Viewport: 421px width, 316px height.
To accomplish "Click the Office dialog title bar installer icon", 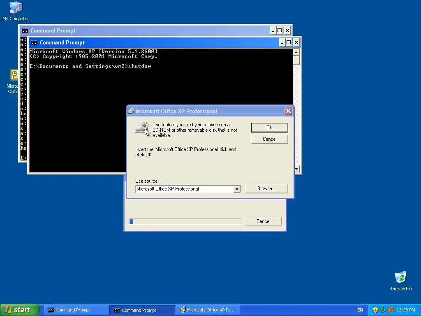I will tap(131, 111).
